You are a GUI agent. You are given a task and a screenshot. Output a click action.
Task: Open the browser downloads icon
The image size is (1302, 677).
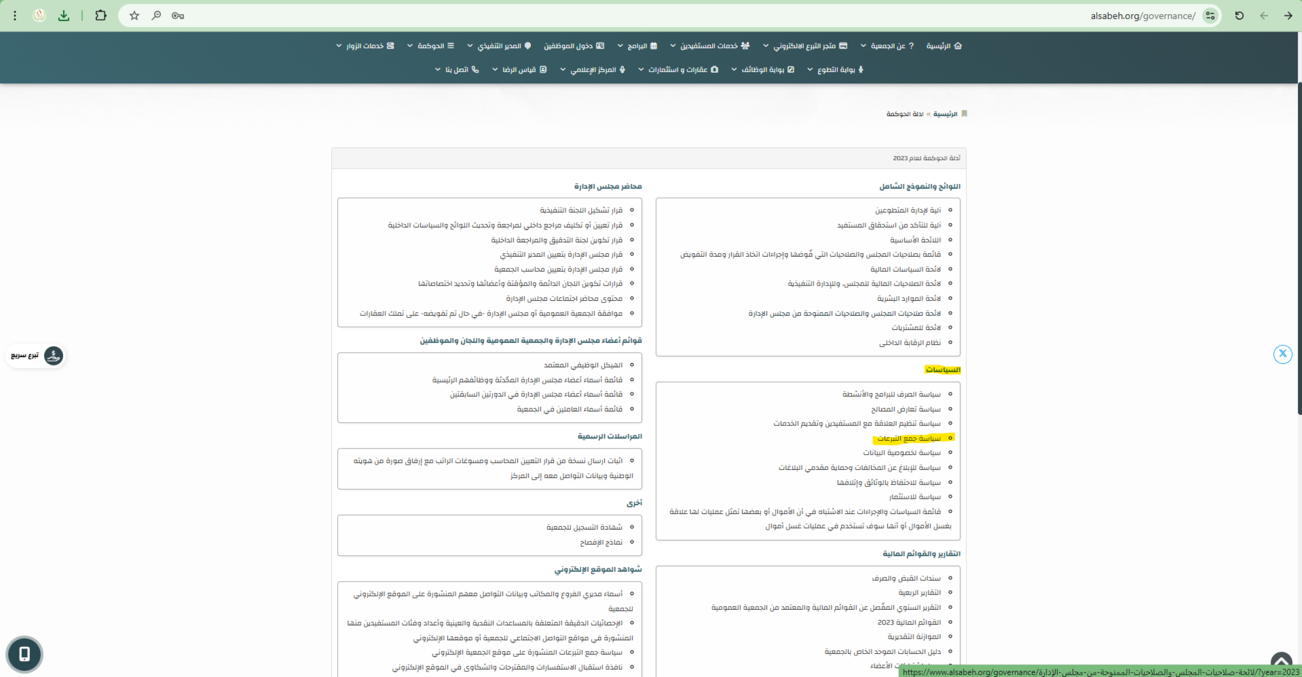64,16
